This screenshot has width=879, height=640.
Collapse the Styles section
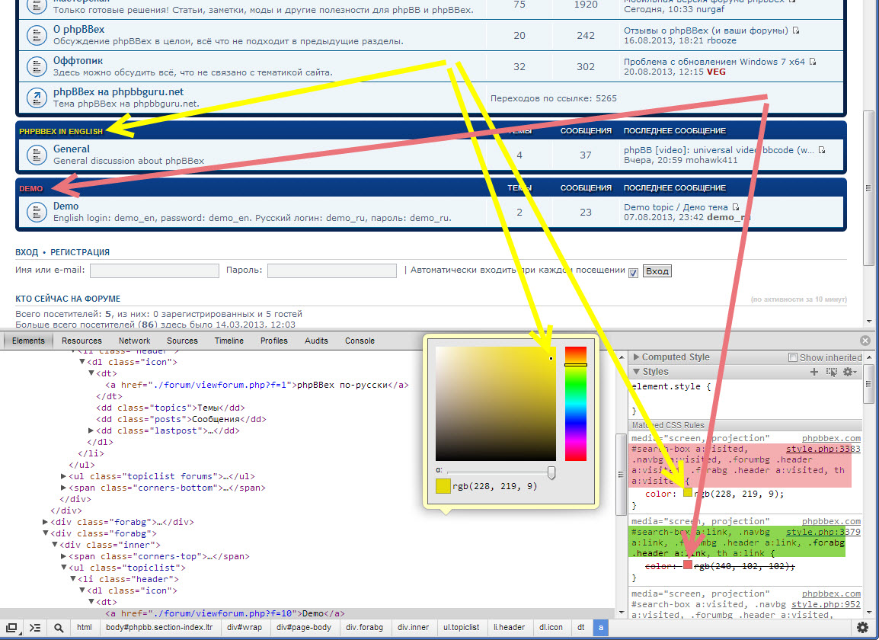(637, 372)
